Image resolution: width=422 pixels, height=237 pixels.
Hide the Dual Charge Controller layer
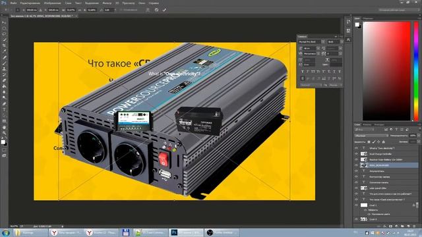tap(356, 153)
